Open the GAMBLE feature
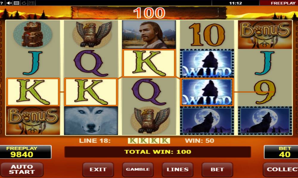 click(138, 169)
